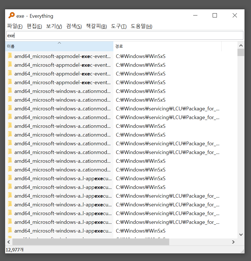Click the folder icon of the first appexecu result
The height and width of the screenshot is (261, 251).
click(10, 178)
